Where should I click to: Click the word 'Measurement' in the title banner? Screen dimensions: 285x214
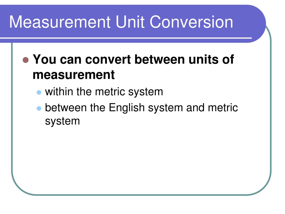(60, 22)
